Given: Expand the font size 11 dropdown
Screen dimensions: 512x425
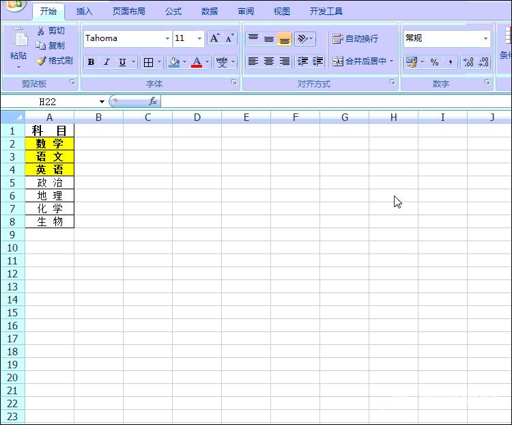Looking at the screenshot, I should 199,39.
